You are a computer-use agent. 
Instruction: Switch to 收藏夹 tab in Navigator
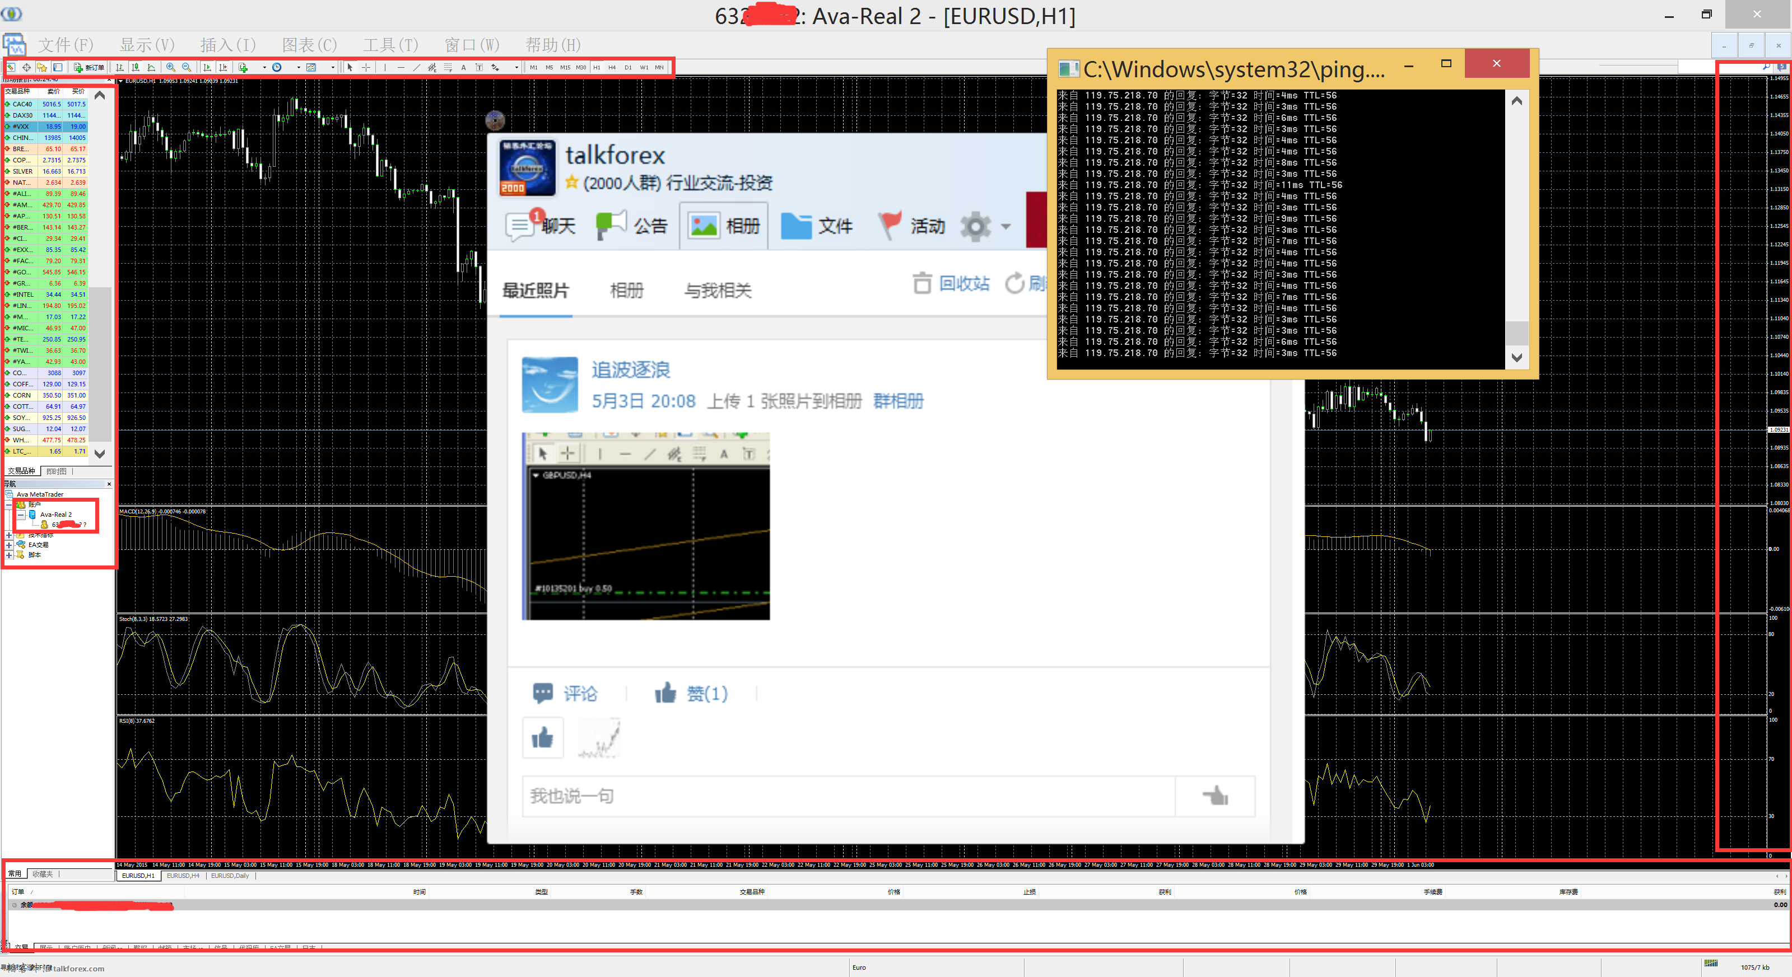pos(43,874)
